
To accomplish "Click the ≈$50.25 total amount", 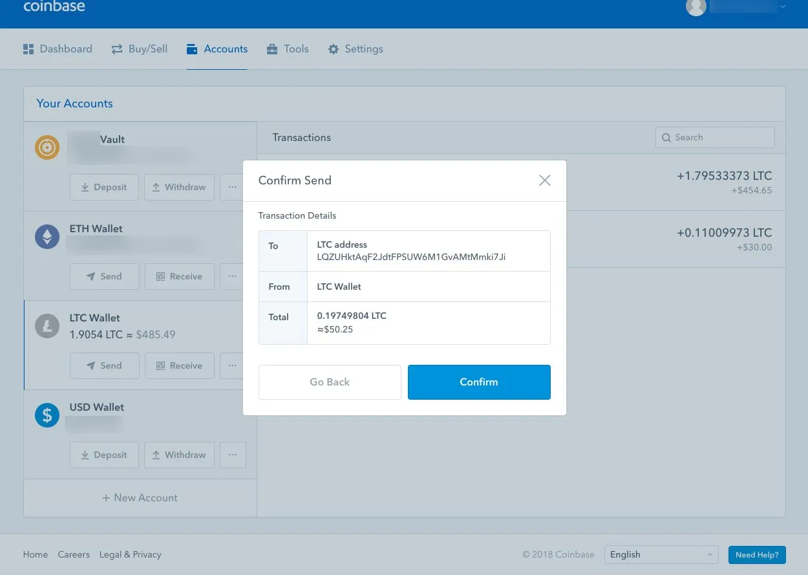I will 335,330.
